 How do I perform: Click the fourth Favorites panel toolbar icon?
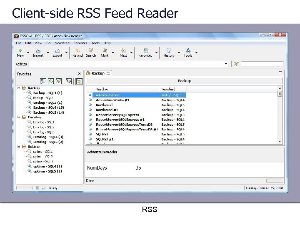(x=68, y=81)
